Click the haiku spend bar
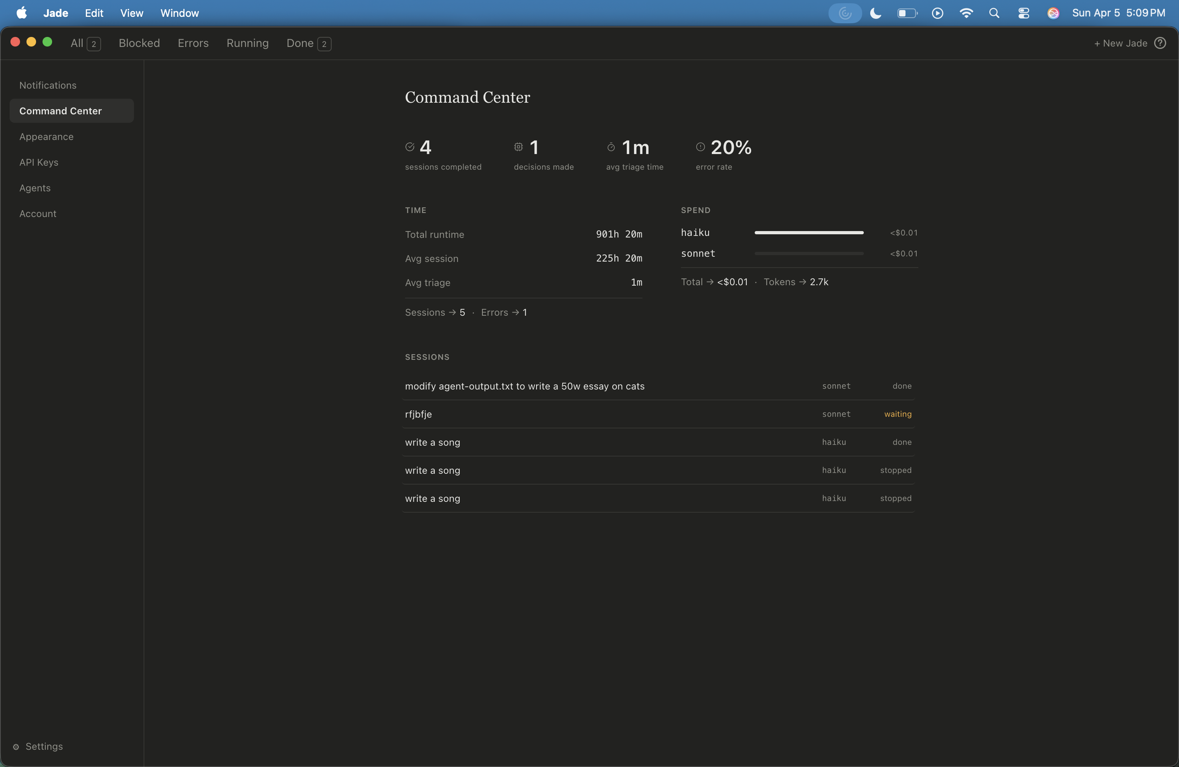The height and width of the screenshot is (767, 1179). (x=808, y=232)
